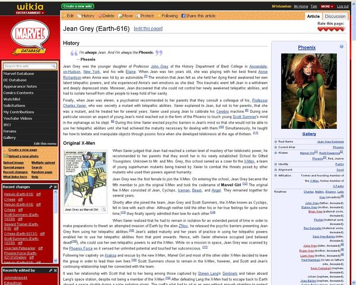356x285 pixels.
Task: Click the info bullet next to Affiliation
Action: tap(276, 176)
